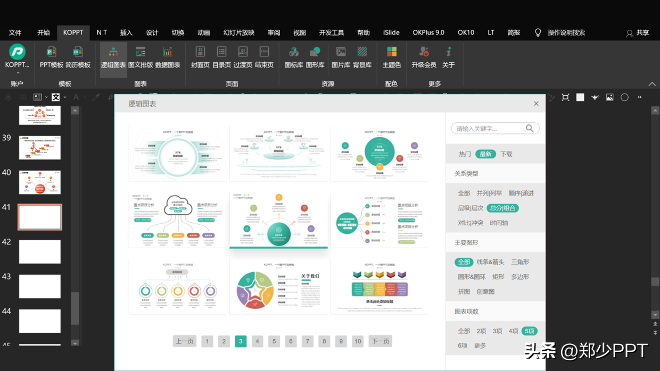Select the 顺序|递进 relation type
The height and width of the screenshot is (371, 660).
pos(521,193)
